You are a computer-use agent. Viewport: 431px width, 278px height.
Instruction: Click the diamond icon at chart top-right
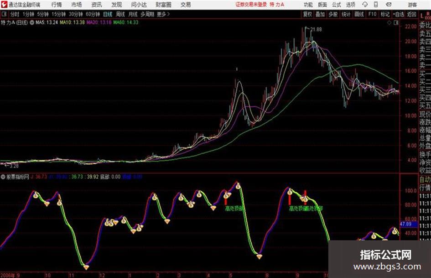389,23
